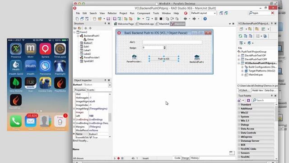This screenshot has height=163, width=289.
Task: Click the red record icon in status bar
Action: [118, 158]
